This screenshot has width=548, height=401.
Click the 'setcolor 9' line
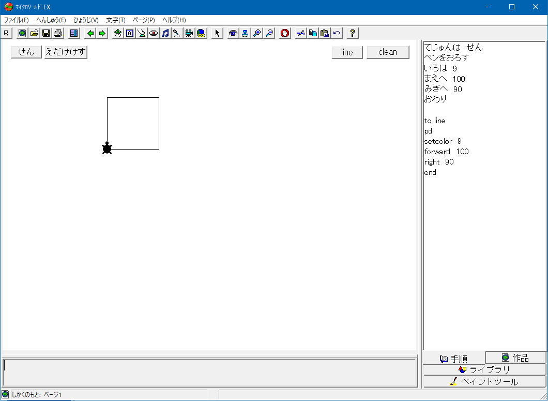click(443, 141)
